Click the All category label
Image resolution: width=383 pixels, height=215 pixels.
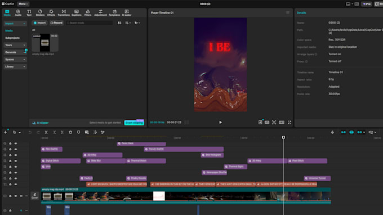pyautogui.click(x=34, y=30)
